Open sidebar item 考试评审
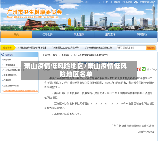Image resolution: width=158 pixels, height=141 pixels. (x=7, y=60)
